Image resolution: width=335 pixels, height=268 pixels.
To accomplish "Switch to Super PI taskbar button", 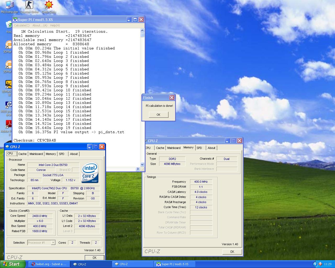I will click(175, 264).
